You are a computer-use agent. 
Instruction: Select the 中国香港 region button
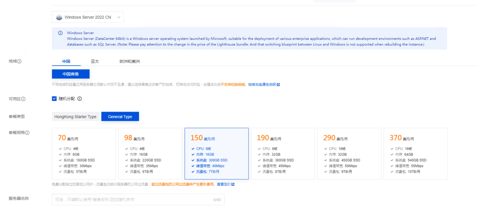[x=70, y=74]
